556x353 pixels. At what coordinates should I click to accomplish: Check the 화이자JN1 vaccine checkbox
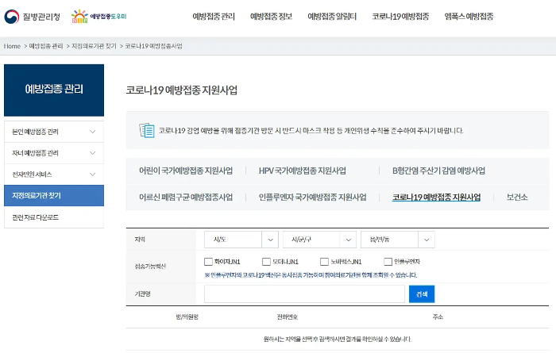point(208,262)
